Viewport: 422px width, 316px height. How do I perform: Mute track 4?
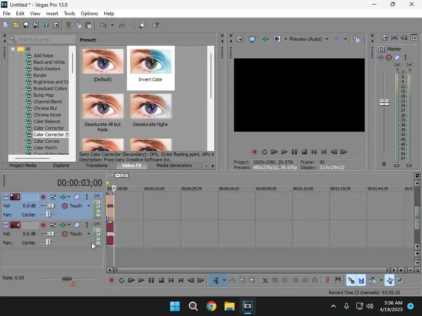(x=77, y=225)
